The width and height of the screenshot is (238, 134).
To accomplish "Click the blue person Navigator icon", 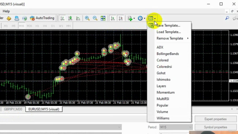I will click(x=17, y=18).
